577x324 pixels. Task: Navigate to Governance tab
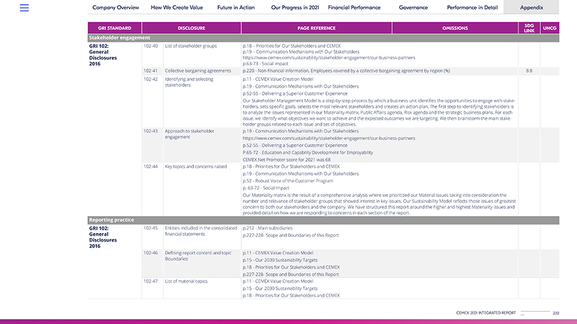coord(414,8)
